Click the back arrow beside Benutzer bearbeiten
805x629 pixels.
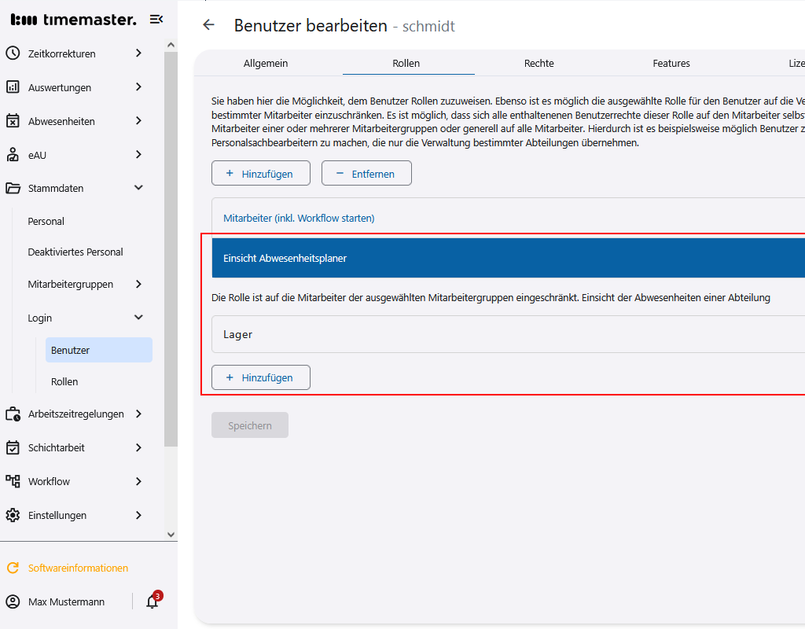click(x=208, y=24)
